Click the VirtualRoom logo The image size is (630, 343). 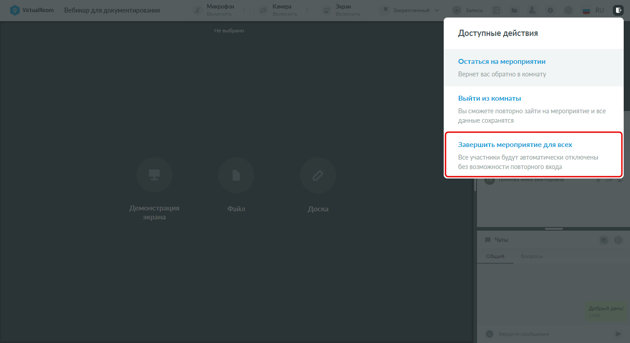pyautogui.click(x=31, y=10)
